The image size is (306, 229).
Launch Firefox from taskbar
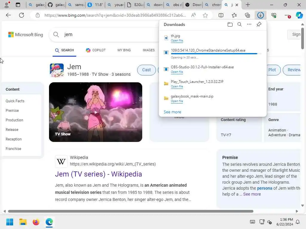pyautogui.click(x=36, y=222)
